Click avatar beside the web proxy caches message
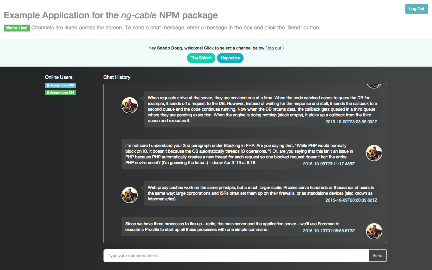Viewport: 432px width, 270px height. coord(130,195)
